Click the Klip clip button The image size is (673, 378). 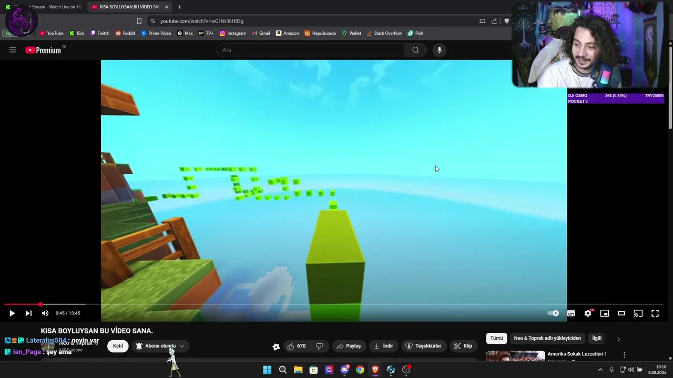pyautogui.click(x=463, y=346)
